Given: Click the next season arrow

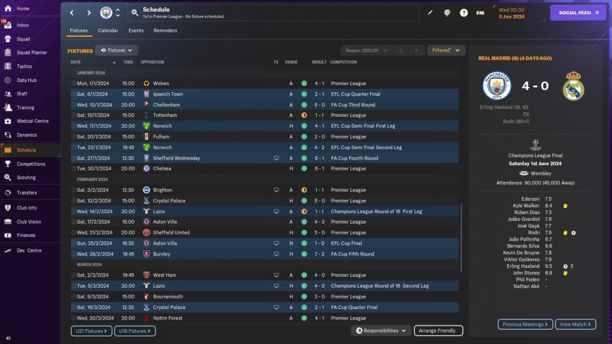Looking at the screenshot, I should [x=416, y=50].
